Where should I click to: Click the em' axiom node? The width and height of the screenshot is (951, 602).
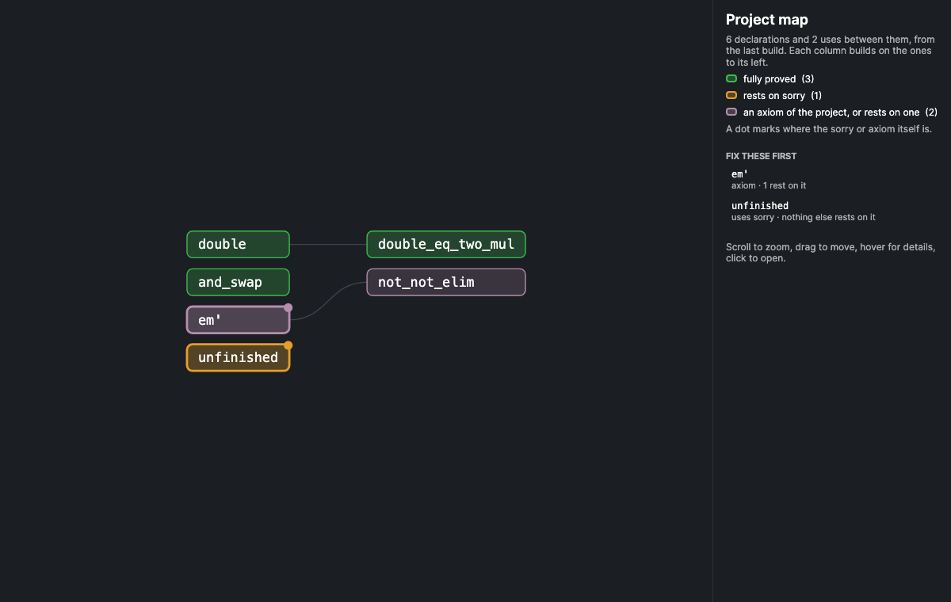click(x=238, y=320)
